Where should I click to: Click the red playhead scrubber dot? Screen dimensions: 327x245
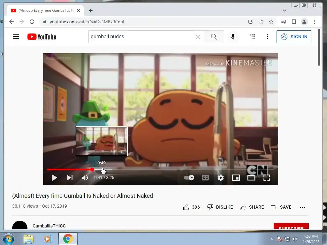click(92, 170)
